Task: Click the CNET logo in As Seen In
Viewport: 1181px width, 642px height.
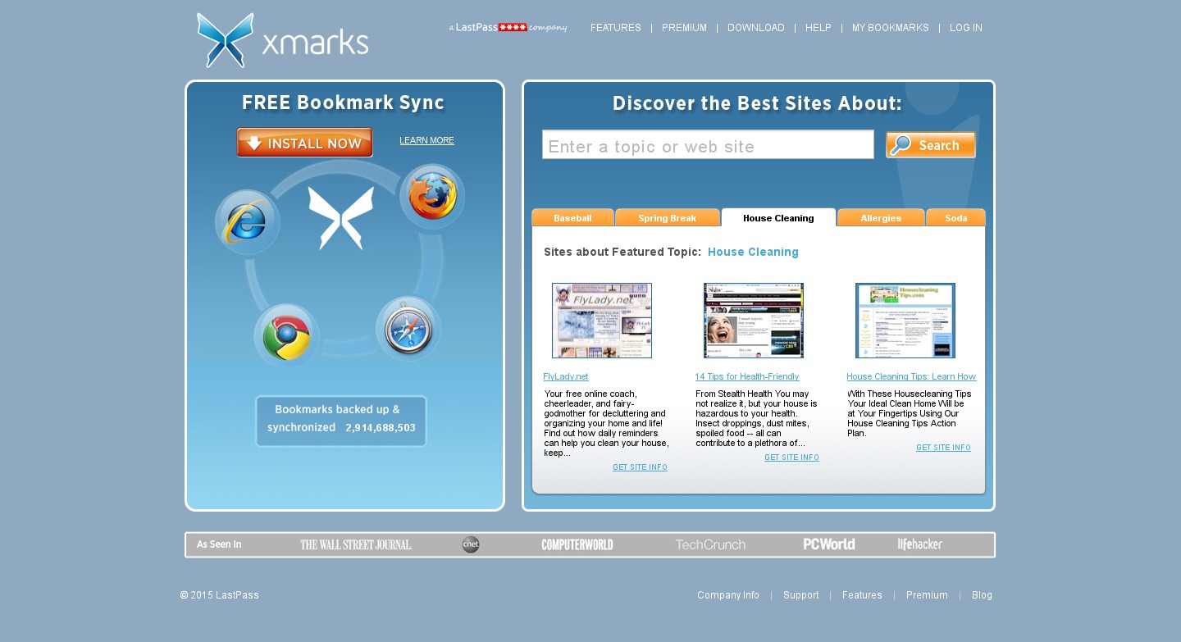Action: pyautogui.click(x=471, y=544)
